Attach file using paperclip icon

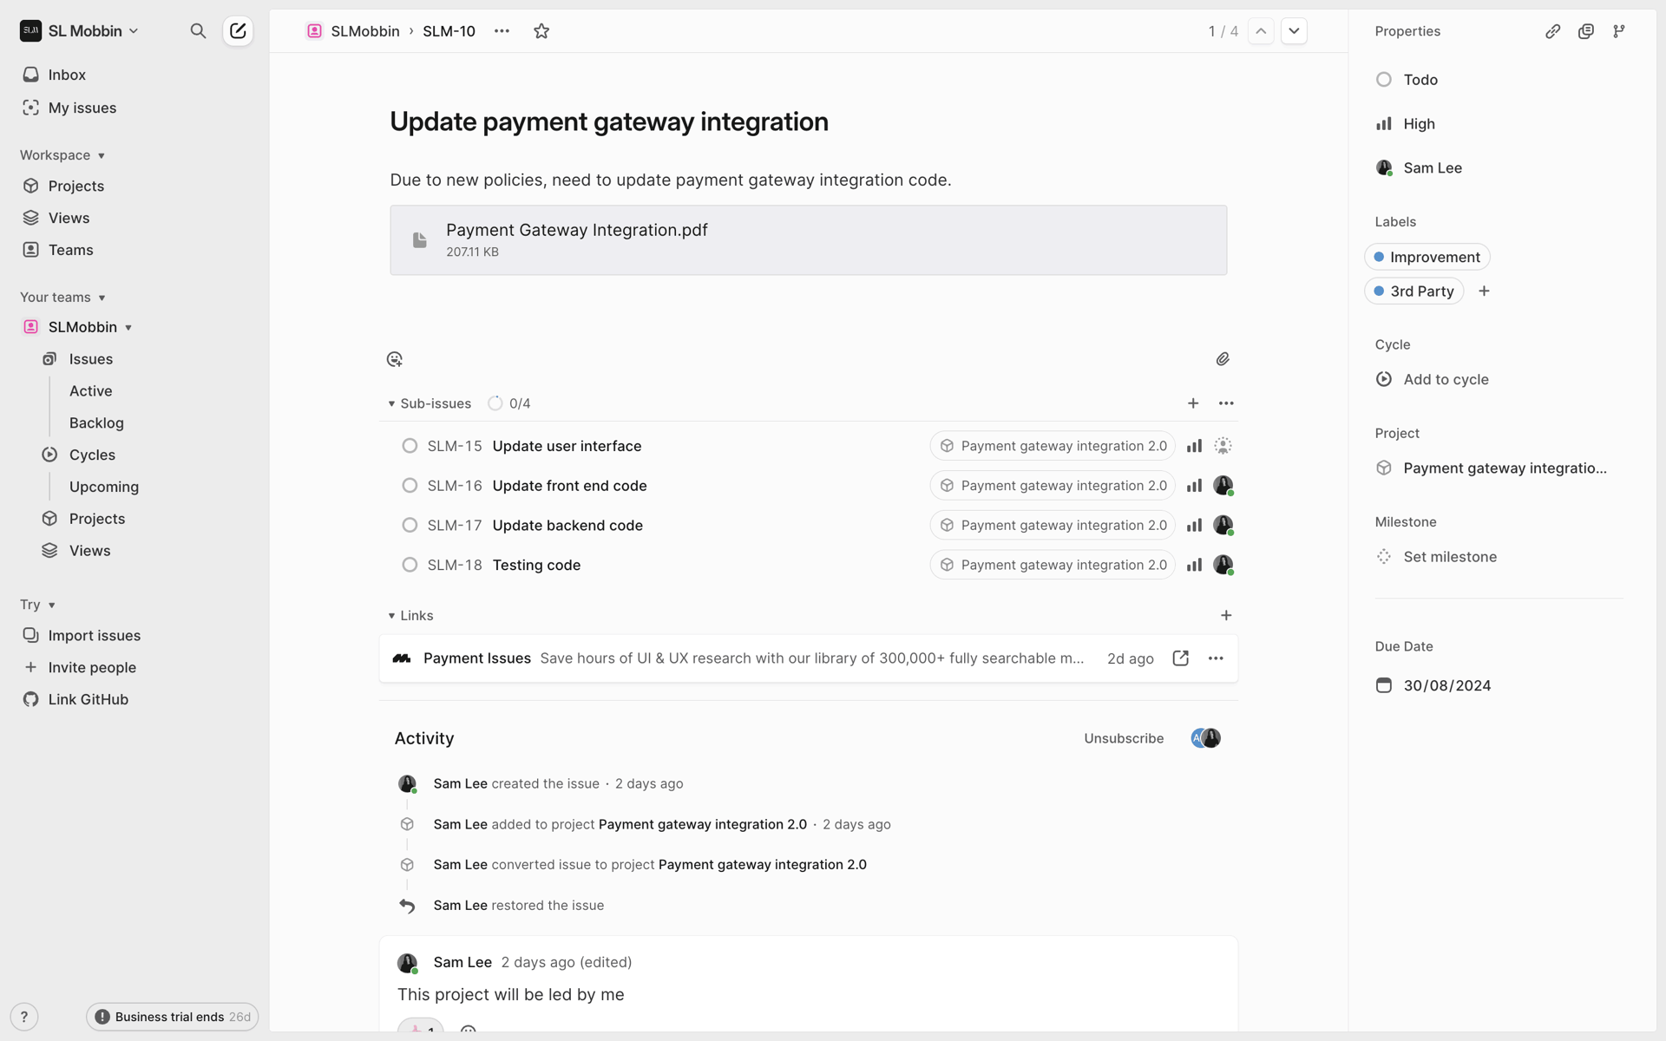click(1223, 359)
